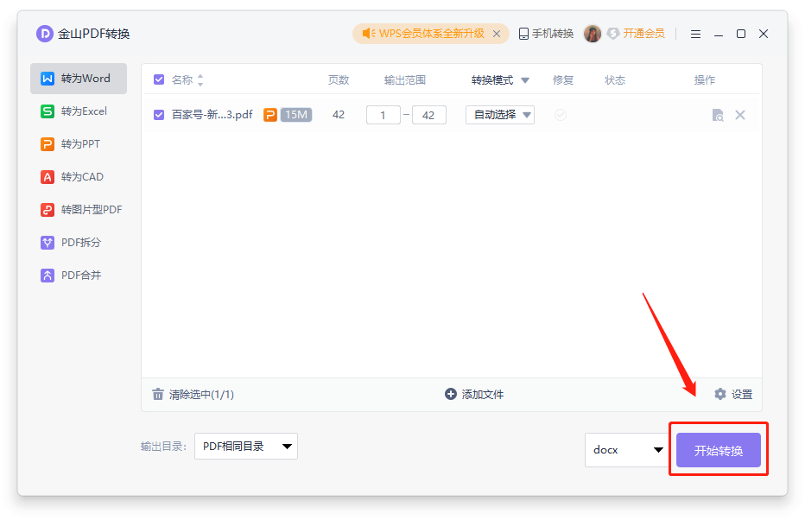
Task: Click the membership coin icon
Action: 612,34
